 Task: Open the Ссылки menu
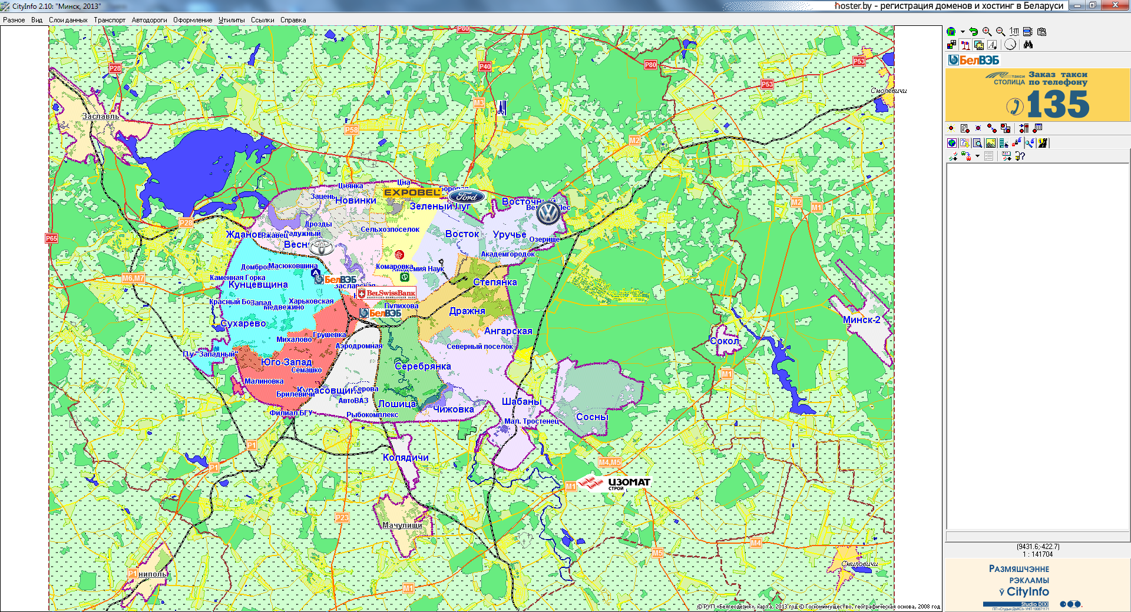tap(263, 20)
